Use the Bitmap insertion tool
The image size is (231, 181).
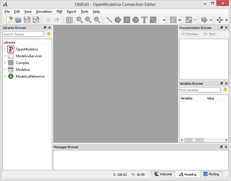[x=153, y=20]
